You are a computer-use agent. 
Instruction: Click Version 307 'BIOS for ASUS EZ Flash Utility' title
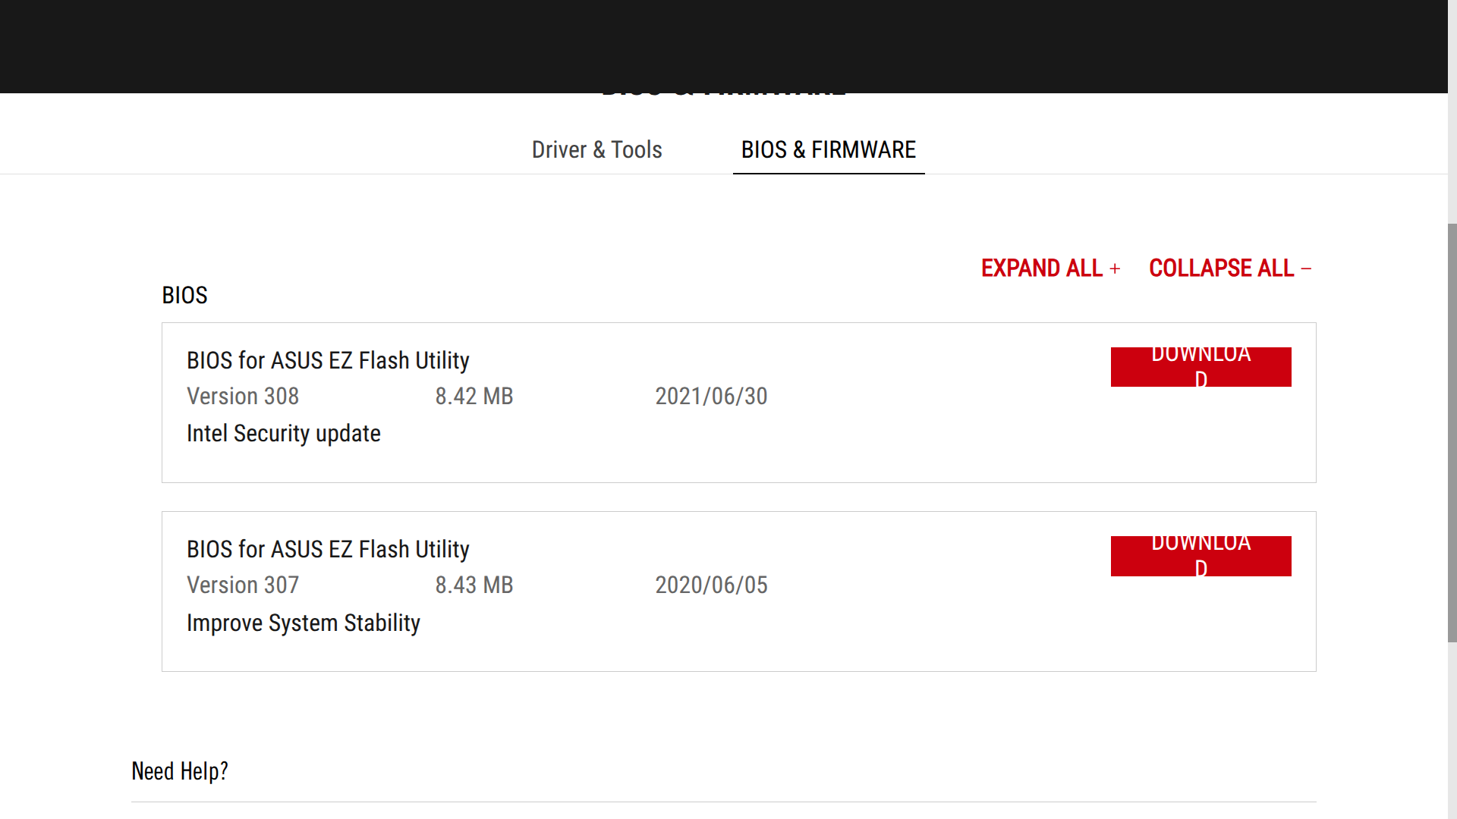pos(328,549)
